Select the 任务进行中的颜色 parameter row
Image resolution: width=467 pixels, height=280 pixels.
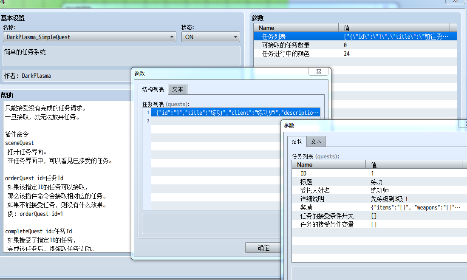coord(355,54)
